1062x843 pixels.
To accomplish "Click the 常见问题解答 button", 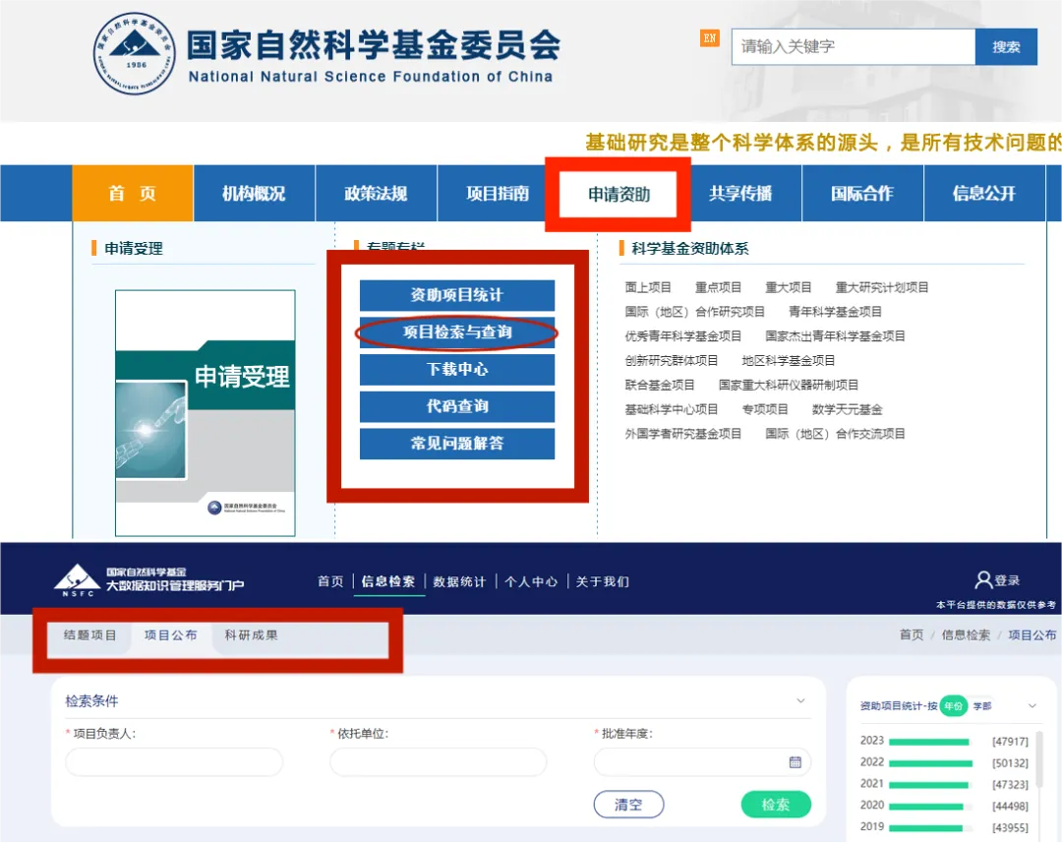I will pos(457,444).
